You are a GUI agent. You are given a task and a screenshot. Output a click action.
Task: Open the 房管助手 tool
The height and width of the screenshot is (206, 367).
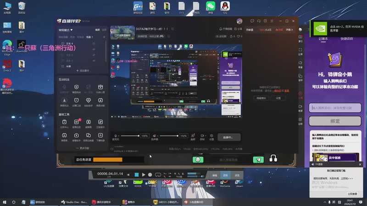click(x=76, y=137)
